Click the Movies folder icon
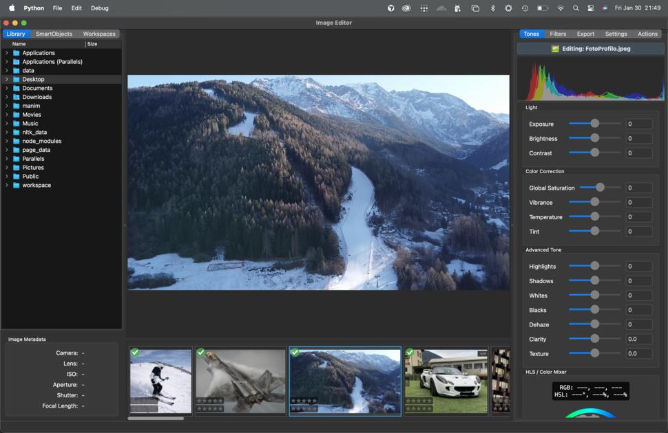The height and width of the screenshot is (433, 668). (17, 115)
